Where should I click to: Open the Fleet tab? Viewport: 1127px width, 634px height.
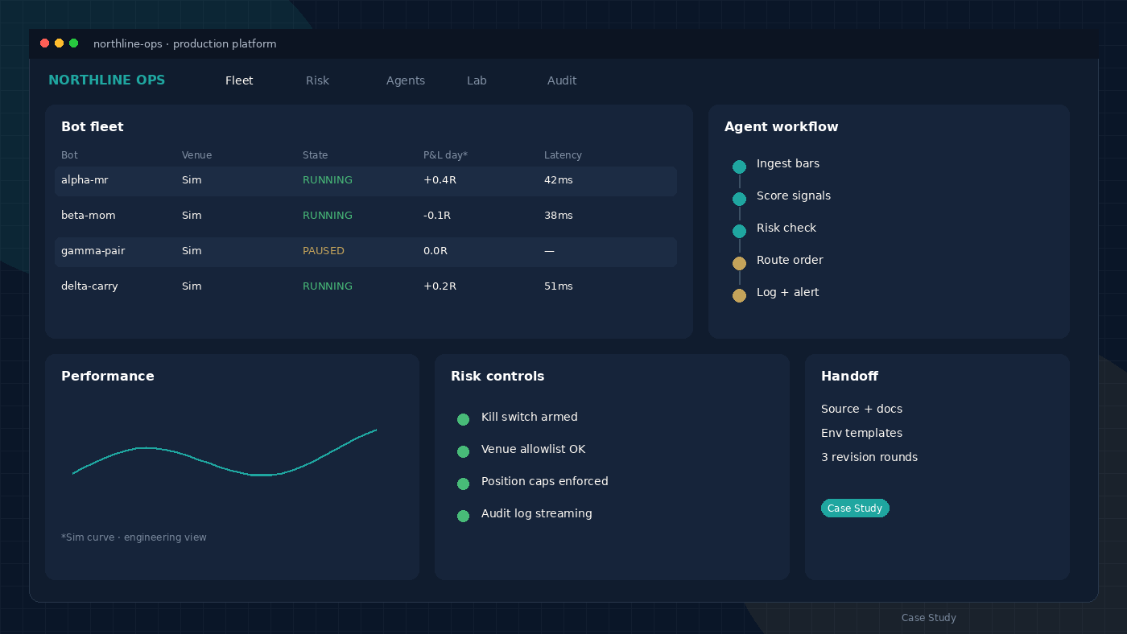coord(239,80)
